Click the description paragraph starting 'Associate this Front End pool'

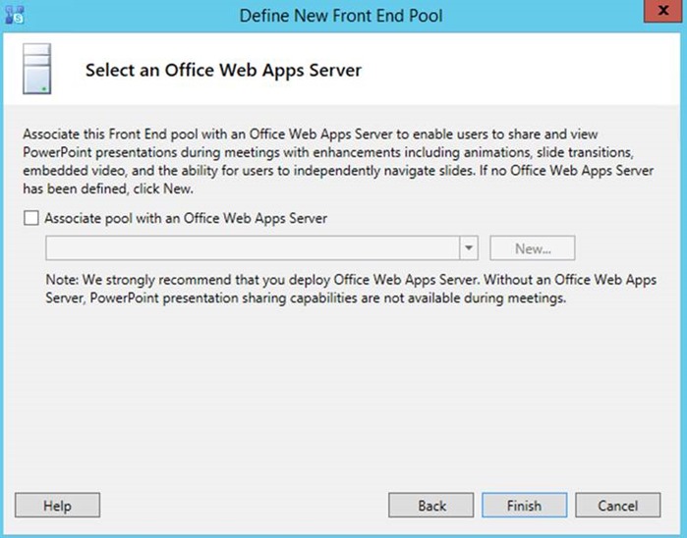338,161
